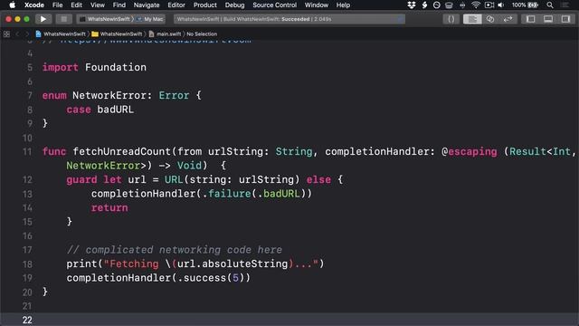Place cursor on empty line 22
Image resolution: width=579 pixels, height=326 pixels.
click(289, 320)
